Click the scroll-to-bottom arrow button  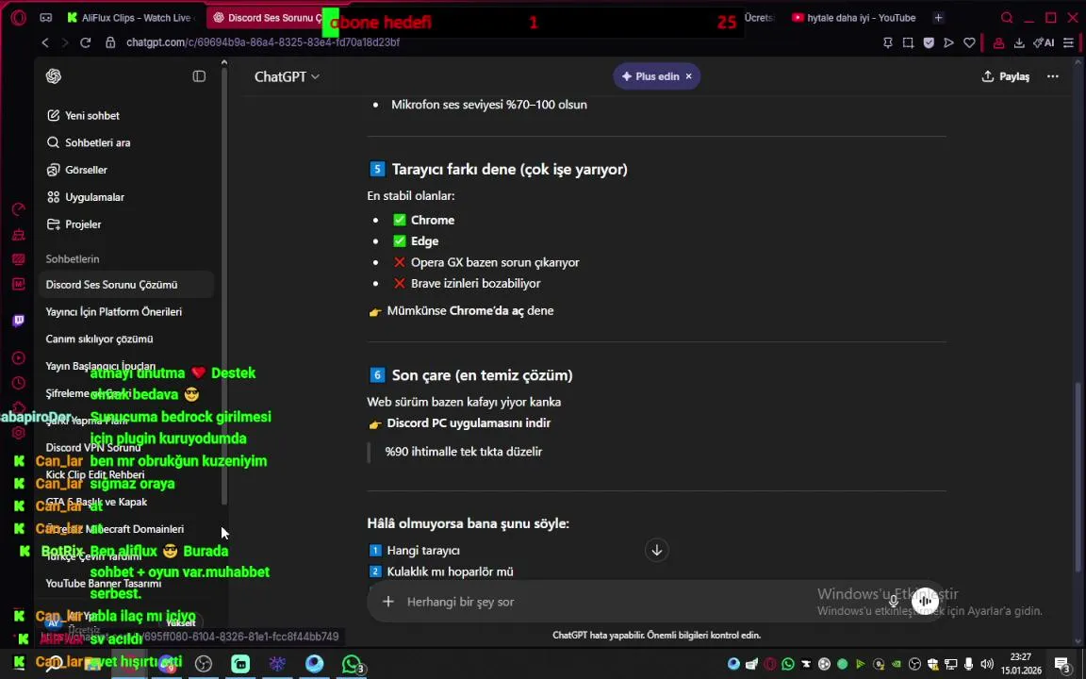click(x=656, y=550)
